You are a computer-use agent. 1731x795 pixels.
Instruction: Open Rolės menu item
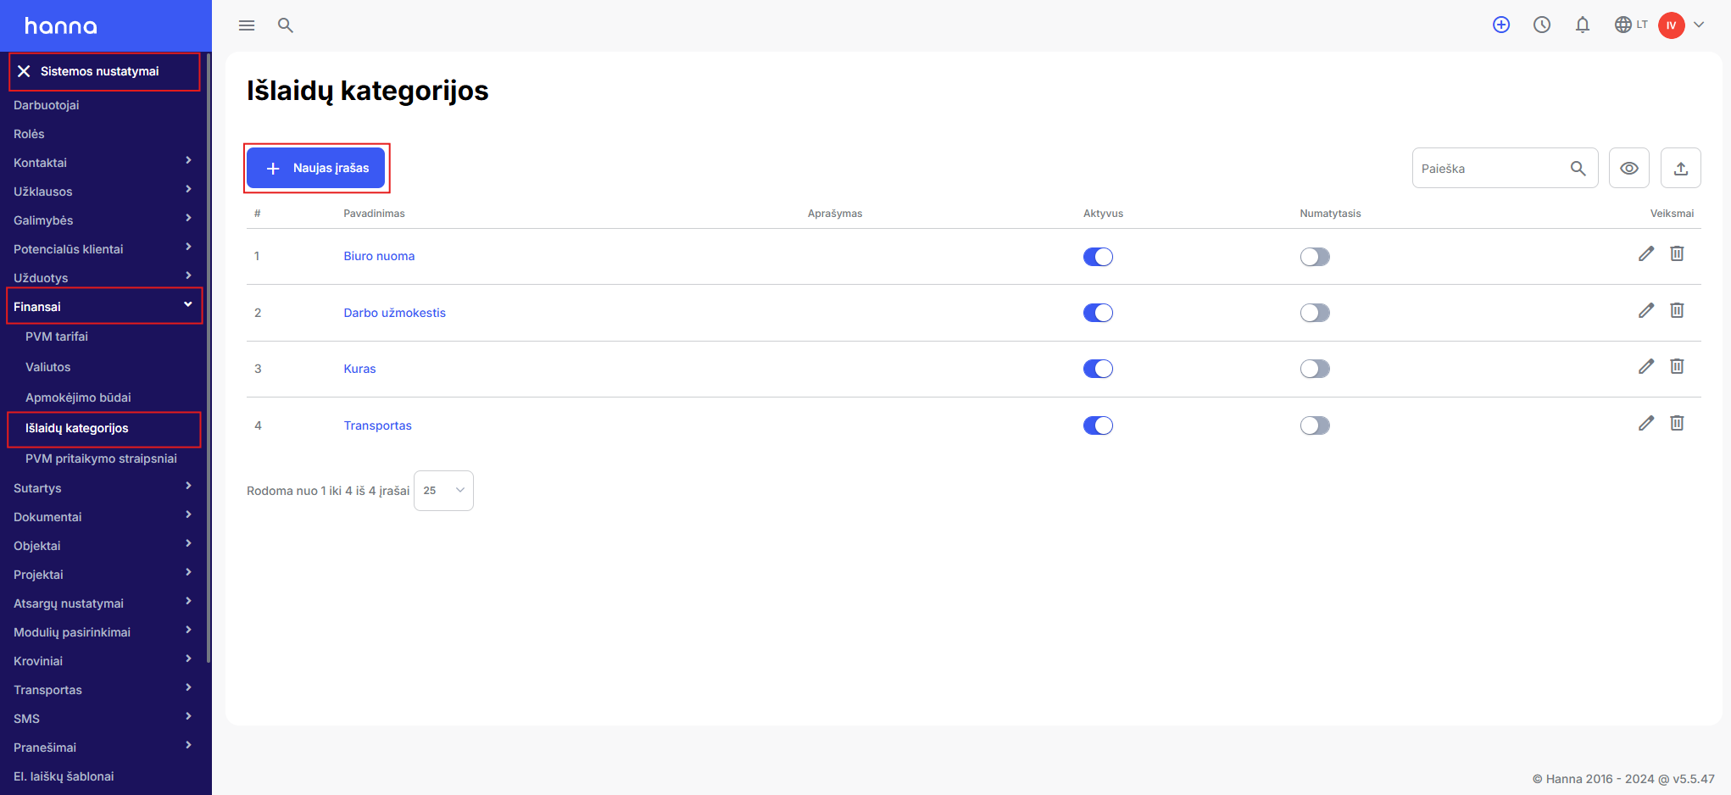(29, 134)
